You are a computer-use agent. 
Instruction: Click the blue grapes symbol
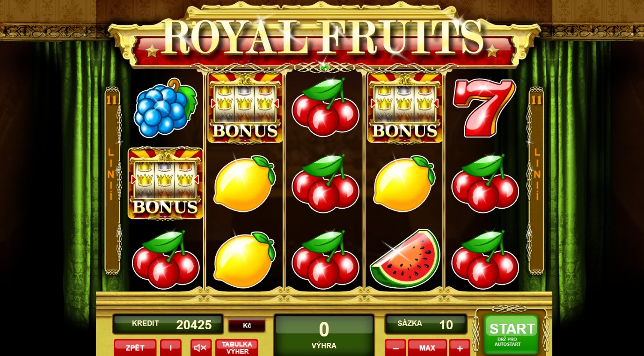165,108
